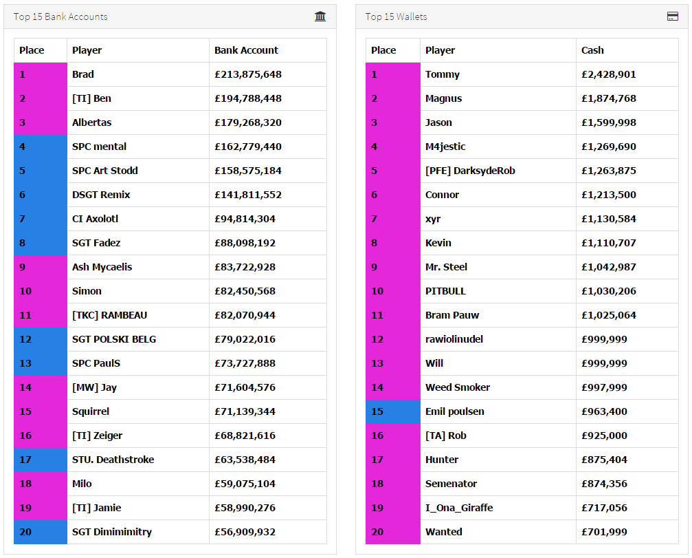The height and width of the screenshot is (558, 692).
Task: Click the [TKC] RAMBEAU player name
Action: [109, 315]
